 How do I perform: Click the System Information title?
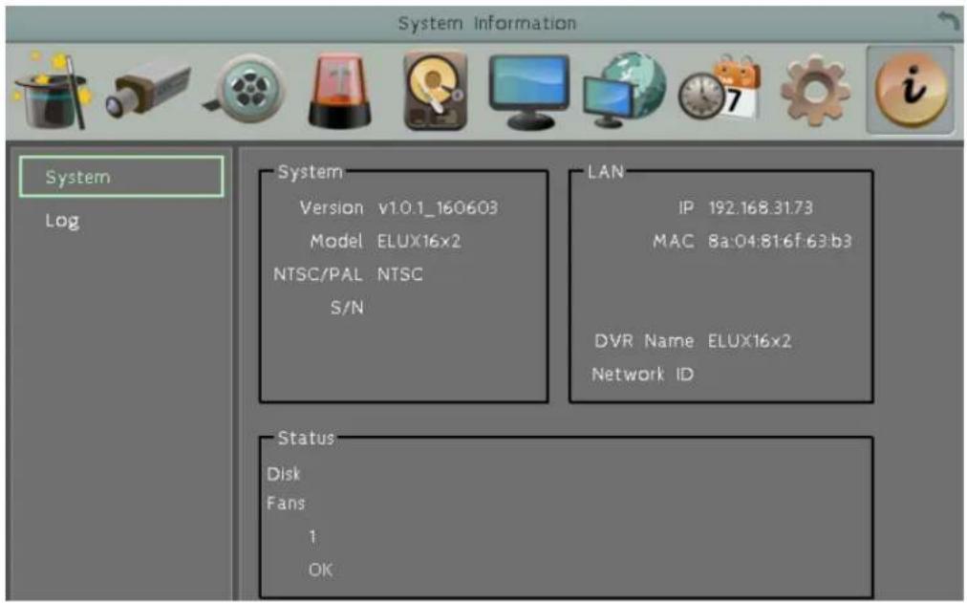pyautogui.click(x=487, y=24)
